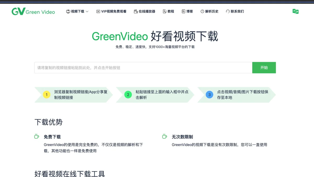Click the 好看视频在线下载工具 heading
Viewport: 314px width, 177px height.
(70, 174)
